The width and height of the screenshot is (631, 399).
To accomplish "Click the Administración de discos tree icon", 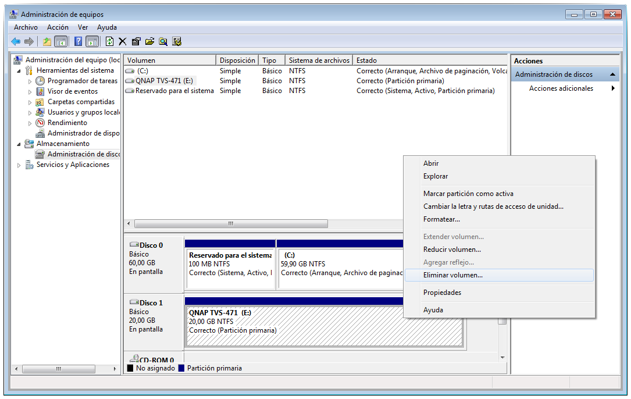I will (x=40, y=154).
